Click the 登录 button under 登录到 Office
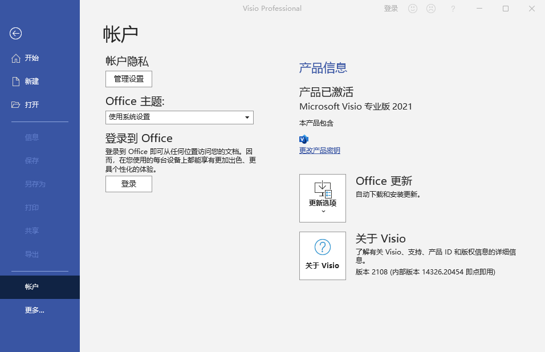 click(x=129, y=184)
